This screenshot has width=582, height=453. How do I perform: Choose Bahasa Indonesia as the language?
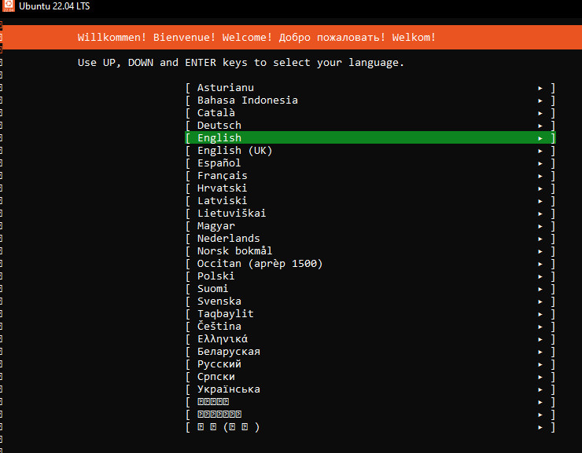(x=247, y=100)
